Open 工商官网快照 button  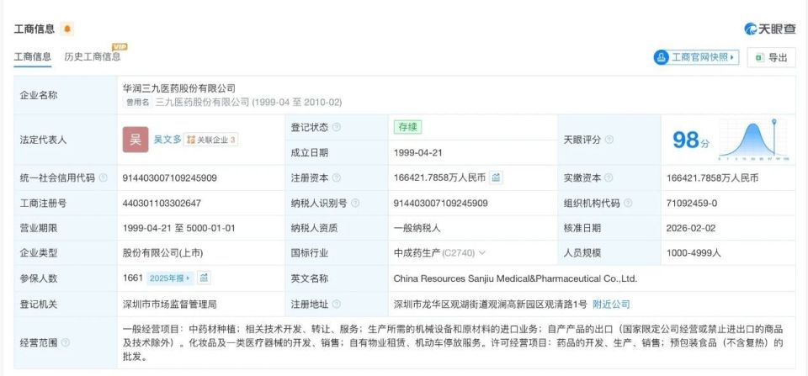[x=696, y=57]
